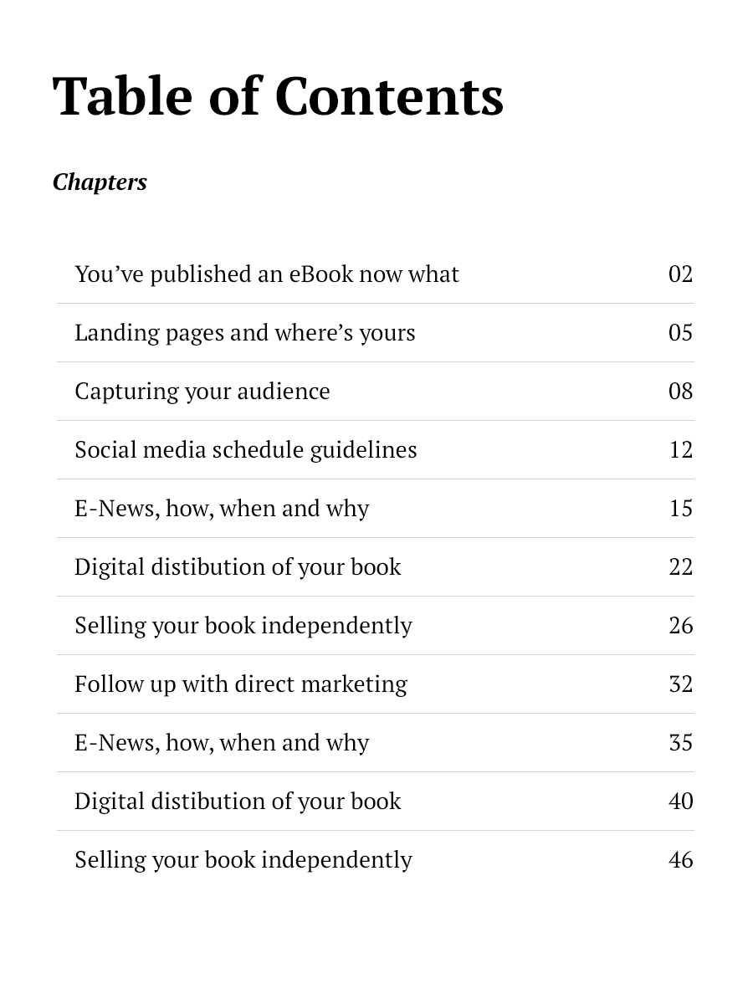The image size is (753, 1004).
Task: Click page number 02
Action: pyautogui.click(x=680, y=274)
